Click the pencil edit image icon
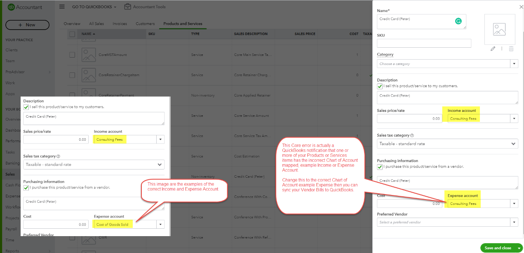Image resolution: width=524 pixels, height=253 pixels. [493, 49]
